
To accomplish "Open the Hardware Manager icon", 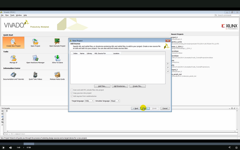I will tap(35, 58).
